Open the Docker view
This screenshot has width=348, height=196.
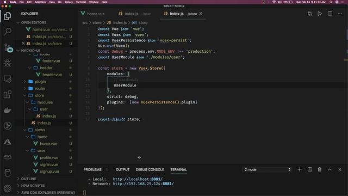7,110
